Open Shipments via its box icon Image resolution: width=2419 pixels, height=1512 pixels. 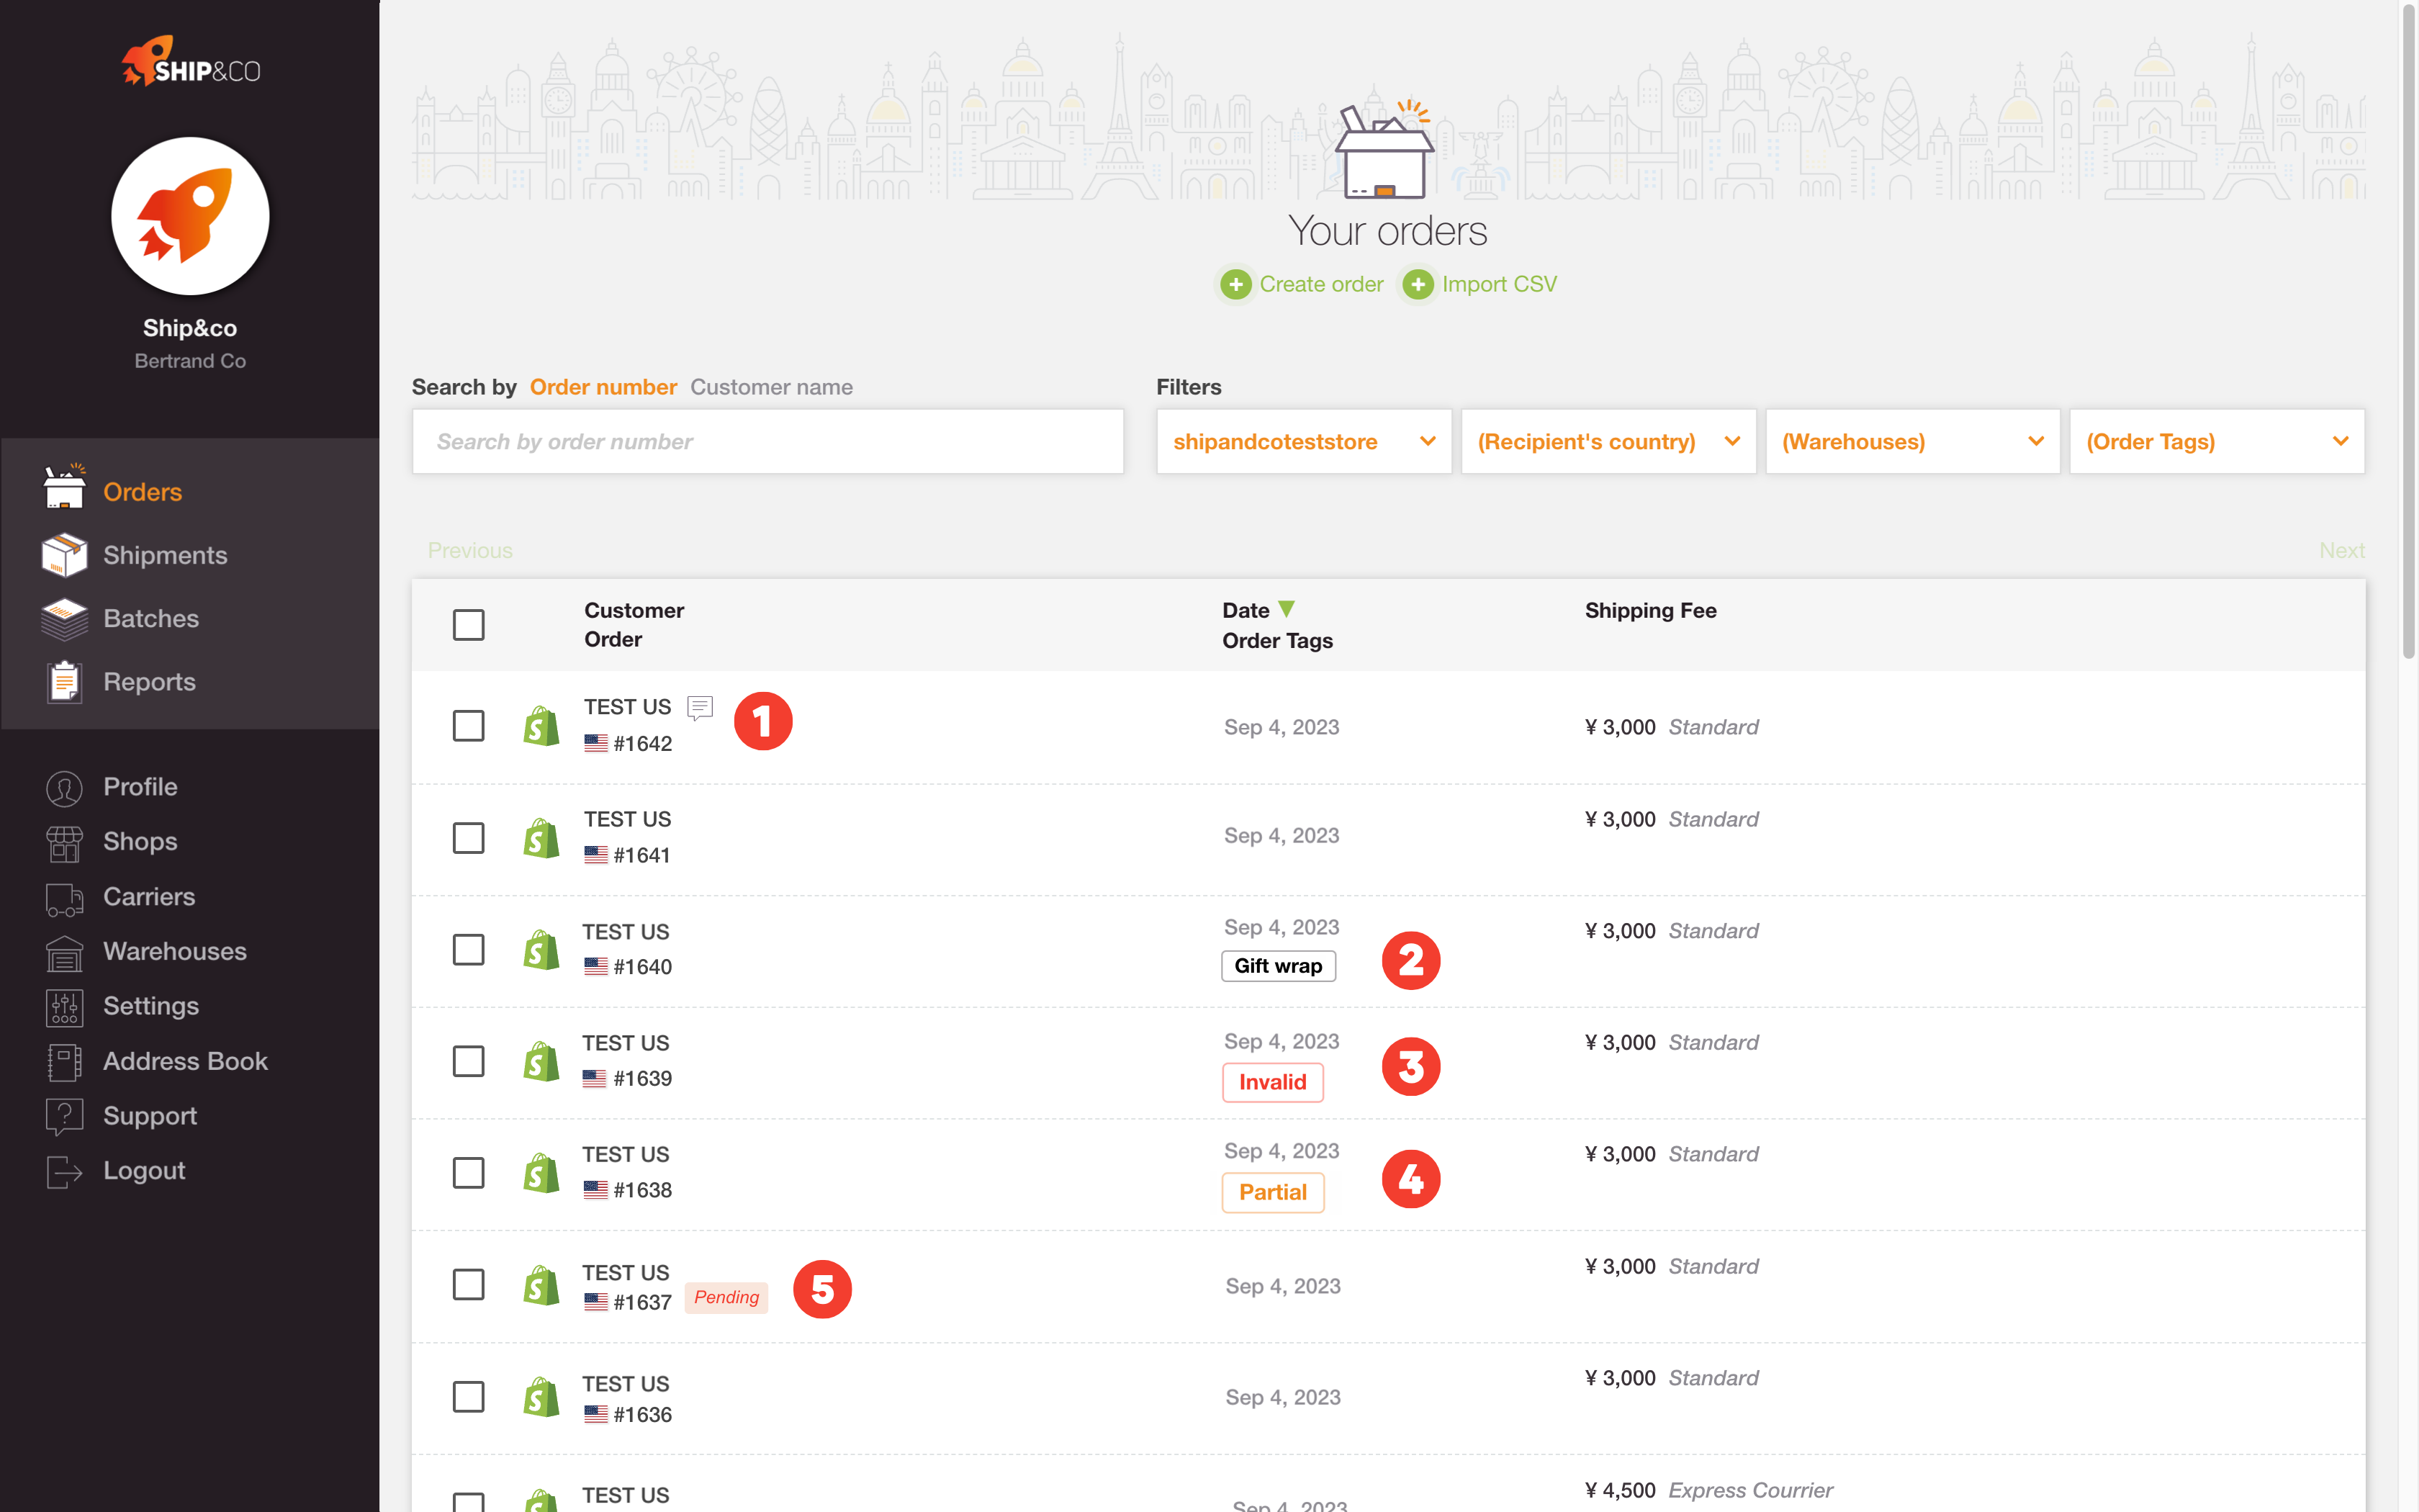(64, 555)
